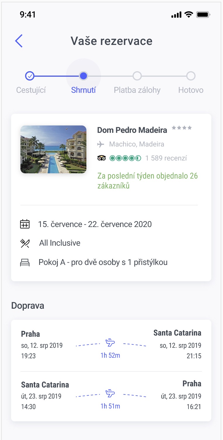Open the Dom Pedro Madeira hotel title

click(132, 130)
